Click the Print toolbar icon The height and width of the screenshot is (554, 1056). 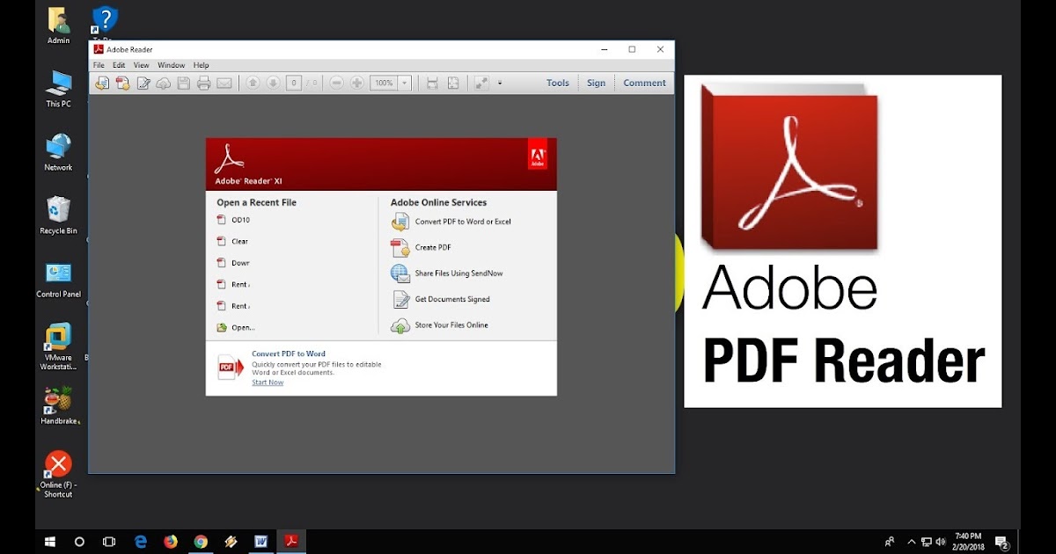(x=204, y=83)
